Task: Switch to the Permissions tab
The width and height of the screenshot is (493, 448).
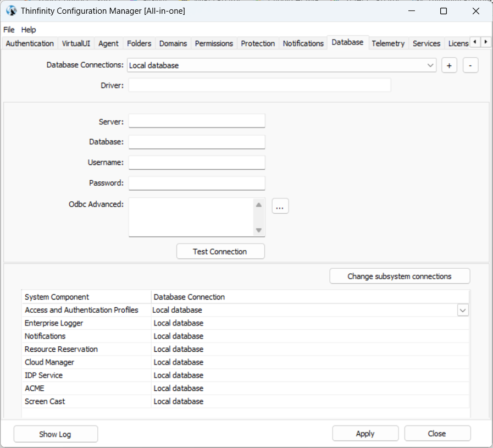Action: 214,43
